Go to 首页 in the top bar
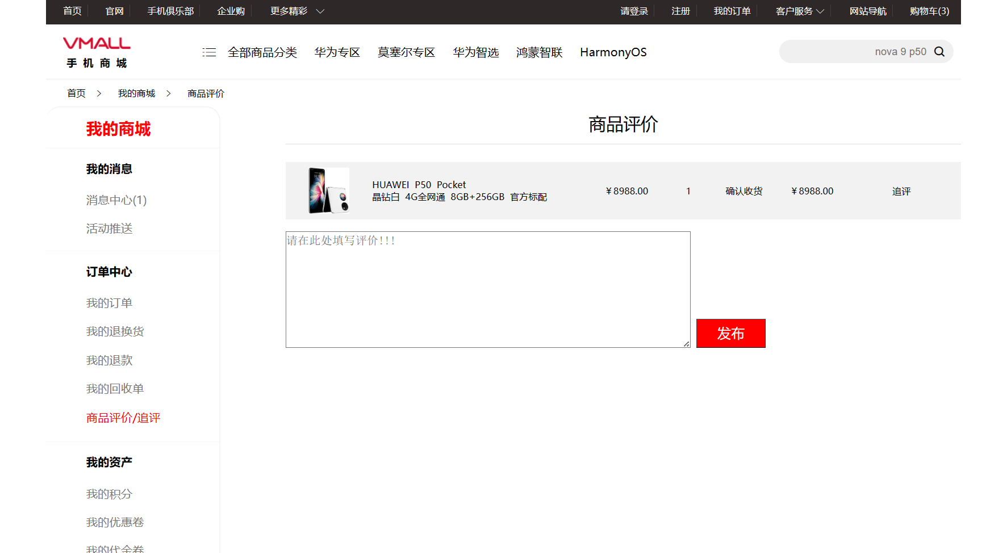The image size is (1007, 553). (x=72, y=11)
